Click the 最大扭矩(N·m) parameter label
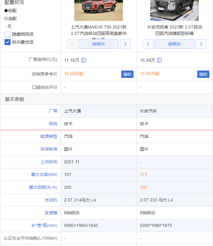The image size is (213, 246). [x=43, y=187]
